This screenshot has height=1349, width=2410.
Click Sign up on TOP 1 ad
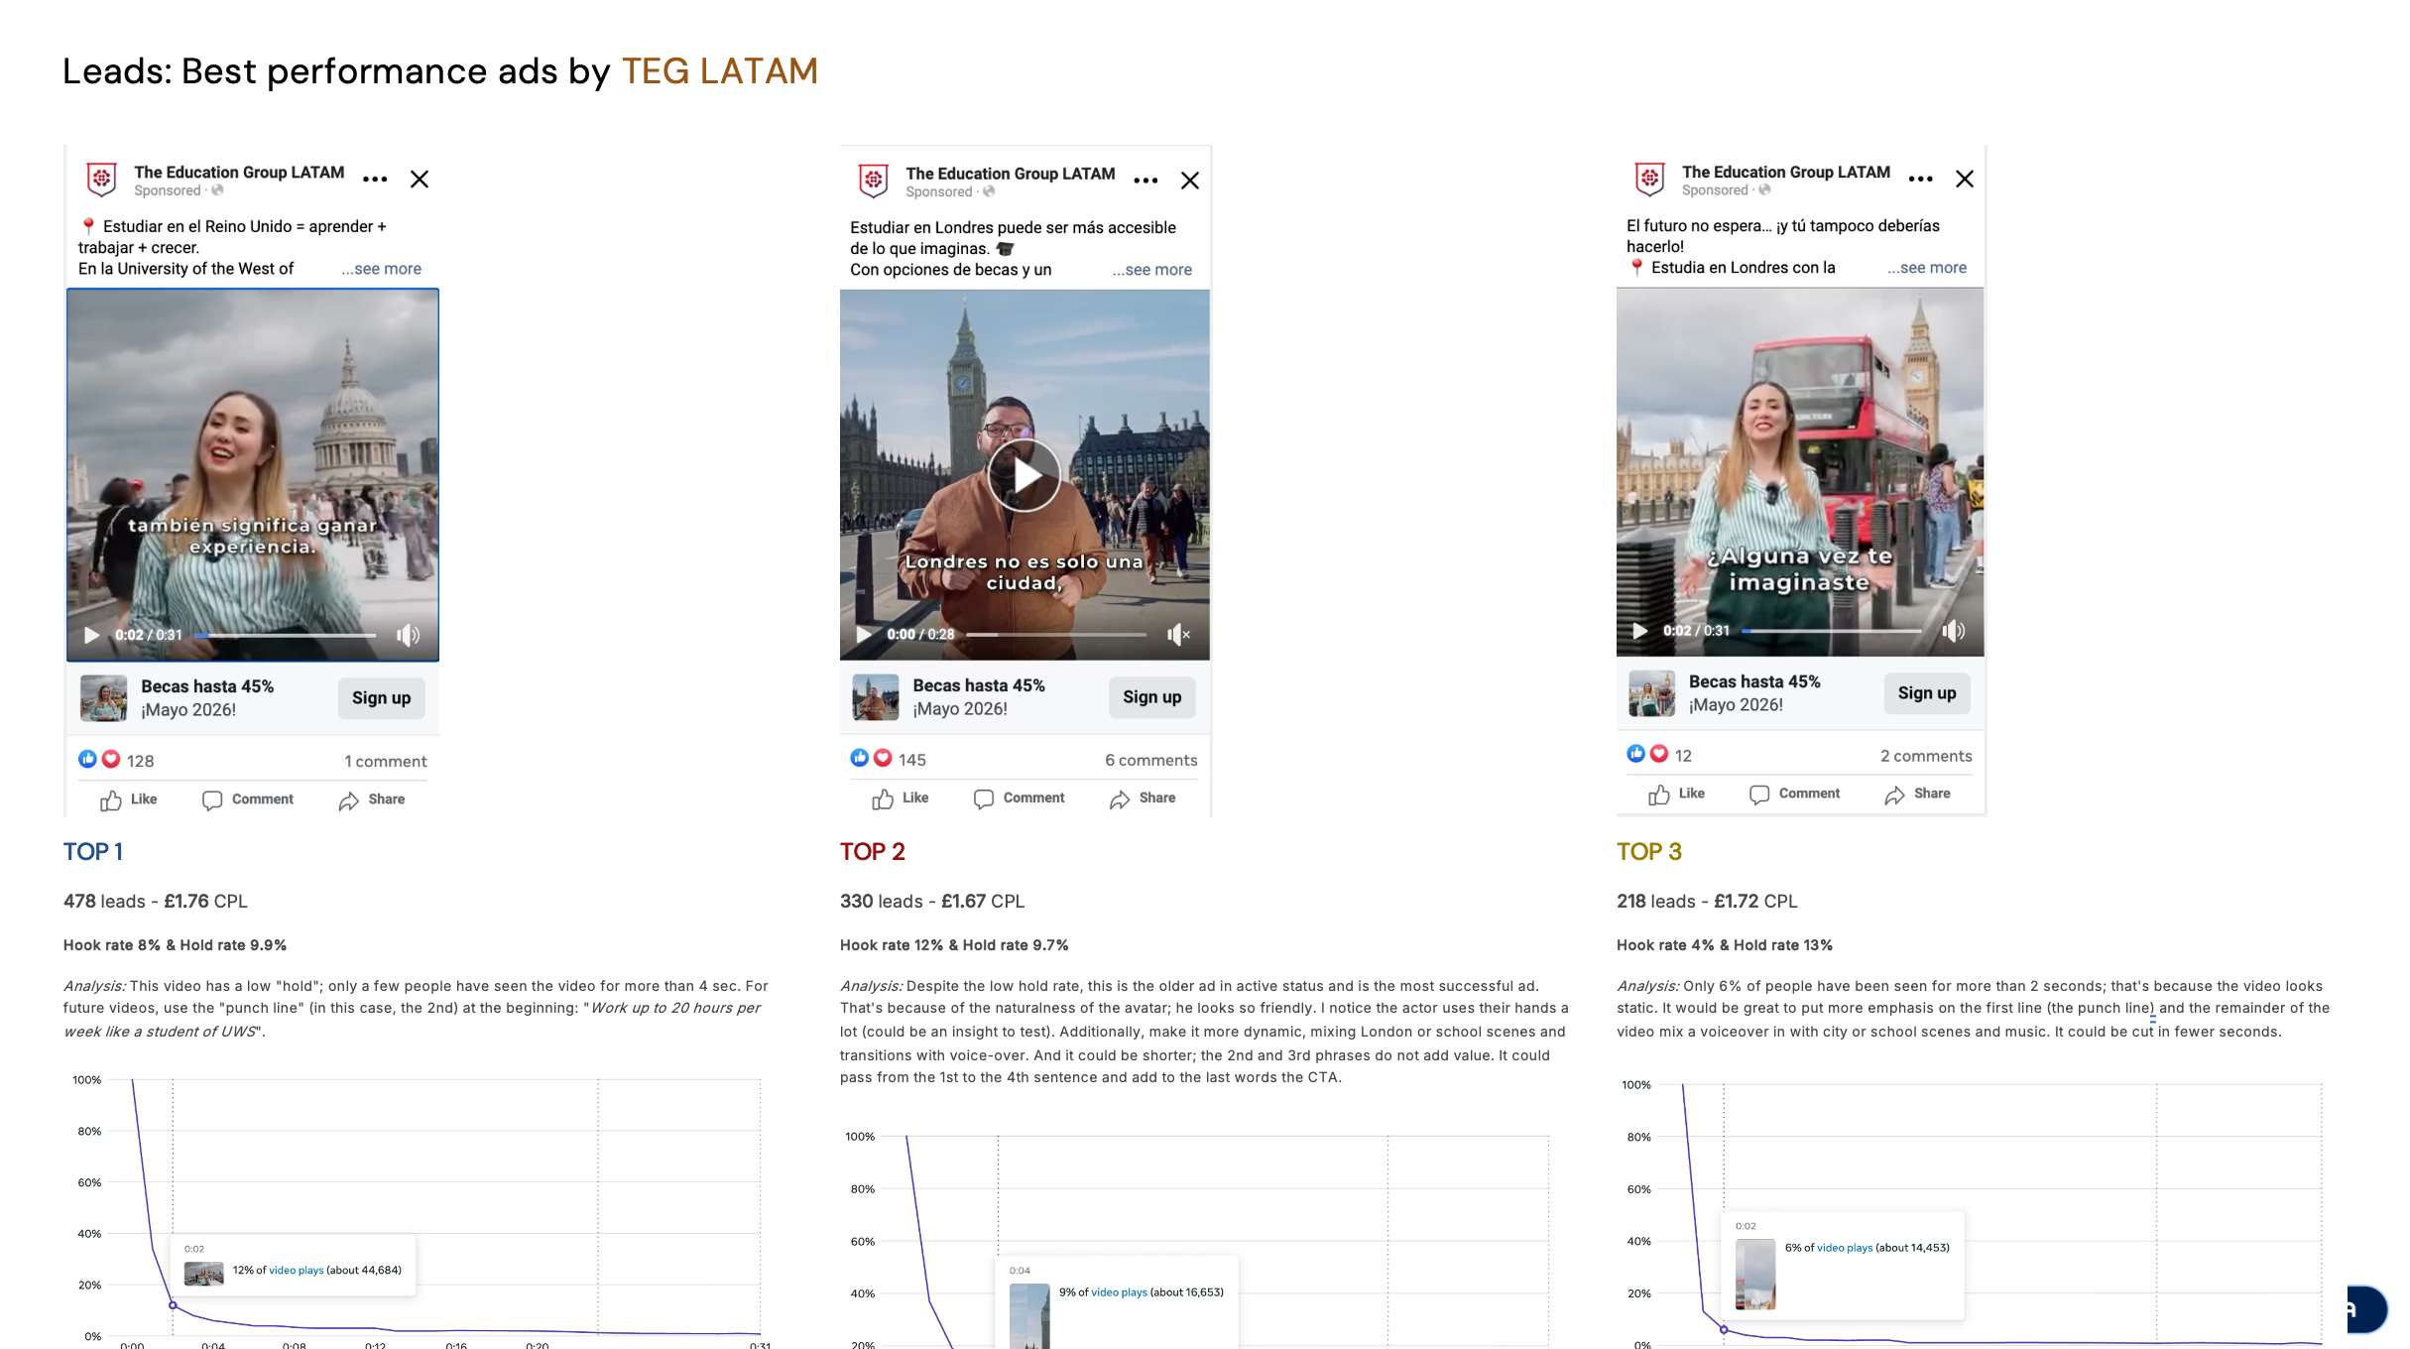(381, 698)
